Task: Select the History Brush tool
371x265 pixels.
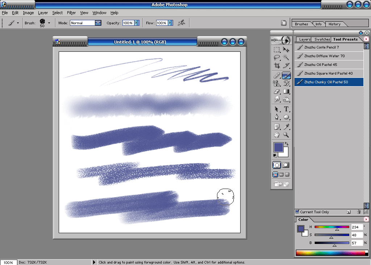Action: 286,83
